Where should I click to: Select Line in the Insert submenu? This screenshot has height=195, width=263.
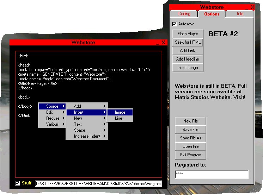pos(118,118)
